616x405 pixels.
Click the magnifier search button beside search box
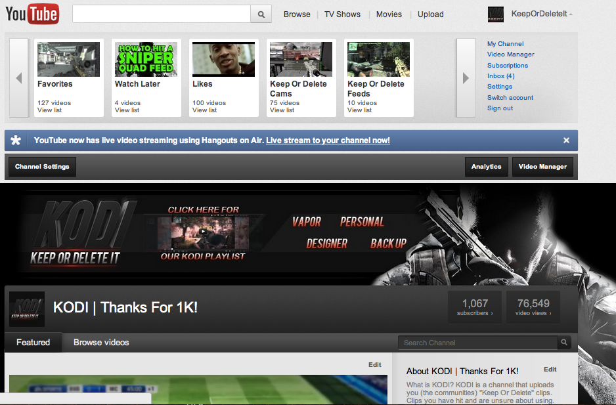point(261,14)
